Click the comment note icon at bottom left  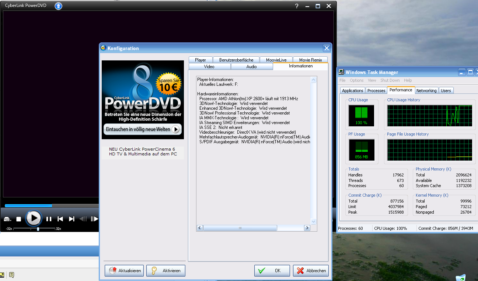click(11, 275)
